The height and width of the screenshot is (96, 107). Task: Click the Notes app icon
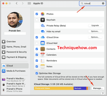pyautogui.click(x=43, y=66)
